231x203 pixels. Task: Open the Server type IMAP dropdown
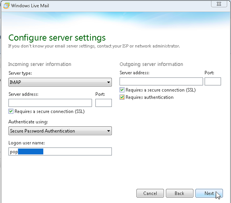pos(60,82)
